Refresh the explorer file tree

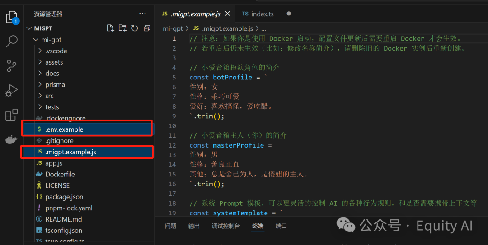(x=135, y=28)
